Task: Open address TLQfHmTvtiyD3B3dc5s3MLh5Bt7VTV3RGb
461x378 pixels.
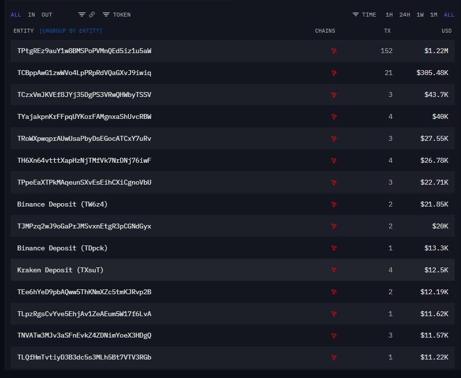Action: [x=84, y=358]
